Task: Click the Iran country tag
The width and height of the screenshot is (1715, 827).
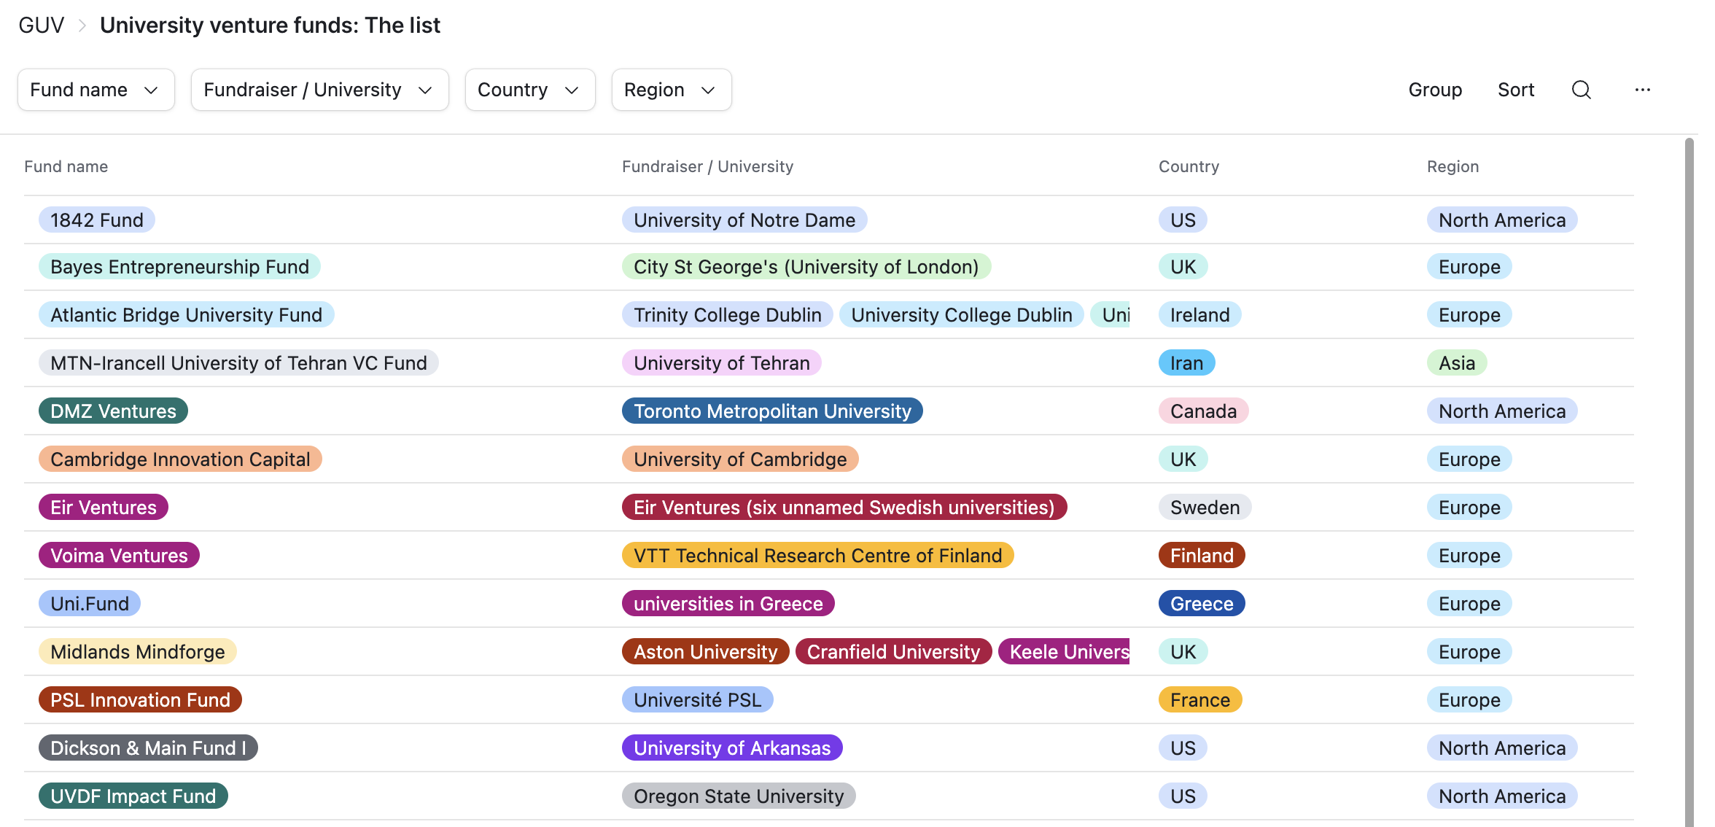Action: click(1186, 362)
